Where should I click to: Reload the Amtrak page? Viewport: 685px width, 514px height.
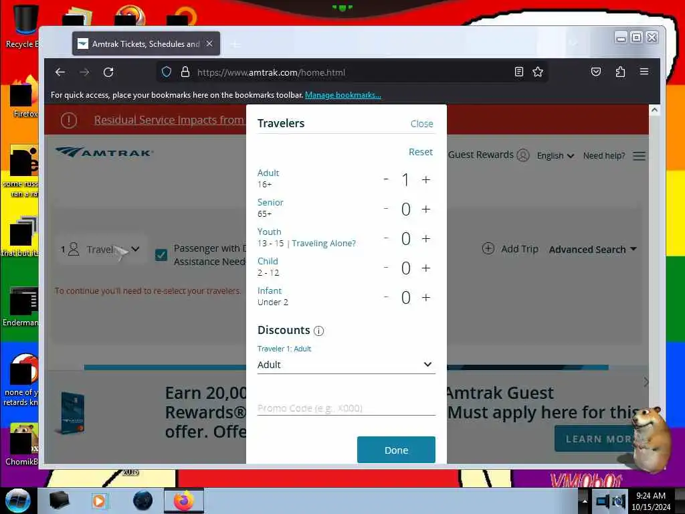coord(108,72)
